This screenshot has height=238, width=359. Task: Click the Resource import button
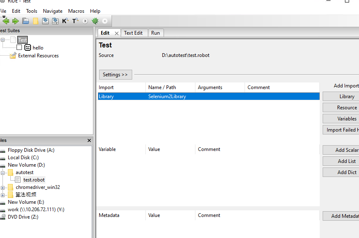click(x=341, y=108)
